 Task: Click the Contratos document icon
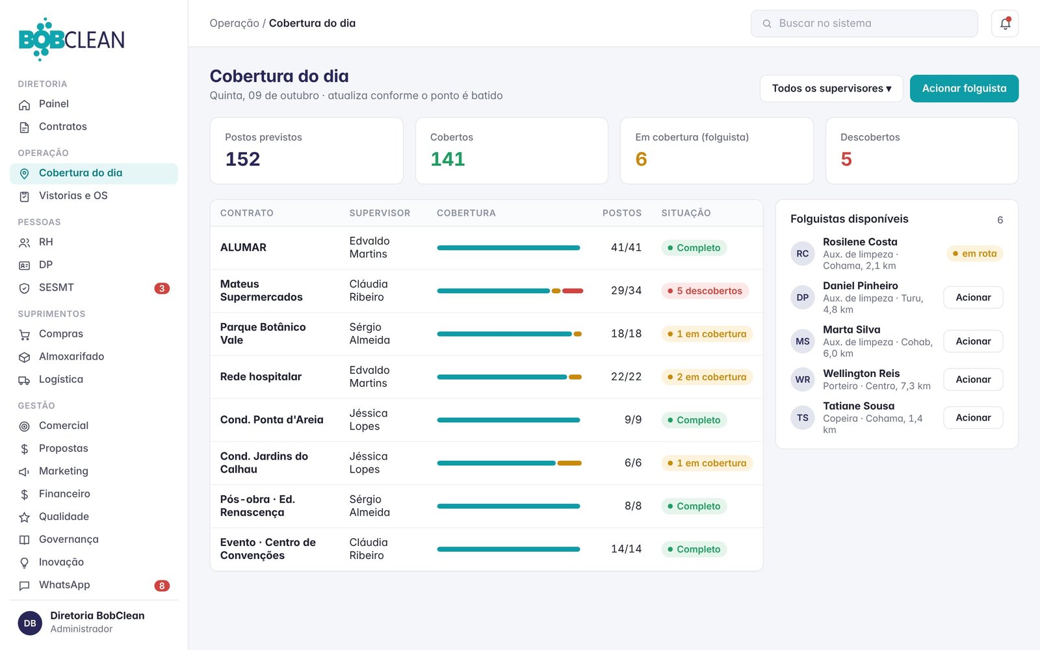click(x=25, y=127)
